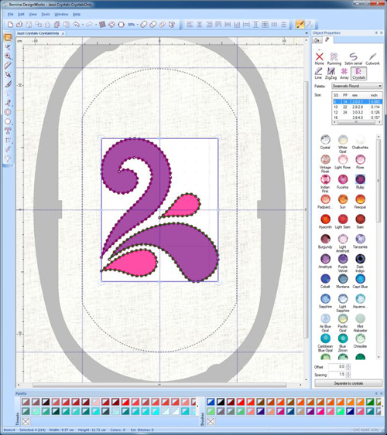Screen dimensions: 387x435
Task: Click the Undo arrow in the toolbar
Action: point(76,25)
